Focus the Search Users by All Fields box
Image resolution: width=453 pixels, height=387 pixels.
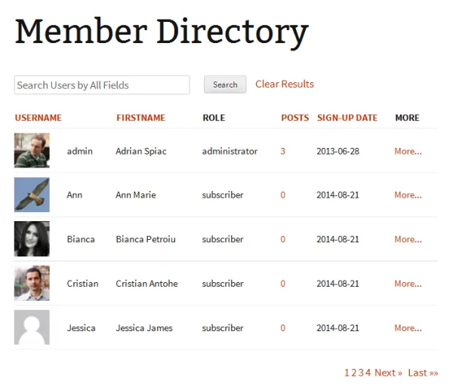pos(102,85)
